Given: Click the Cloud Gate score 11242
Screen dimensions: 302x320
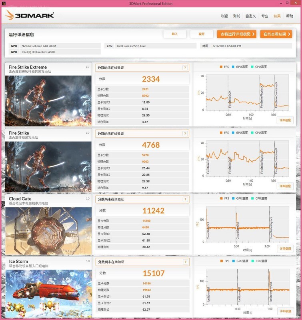Looking at the screenshot, I should [x=154, y=211].
